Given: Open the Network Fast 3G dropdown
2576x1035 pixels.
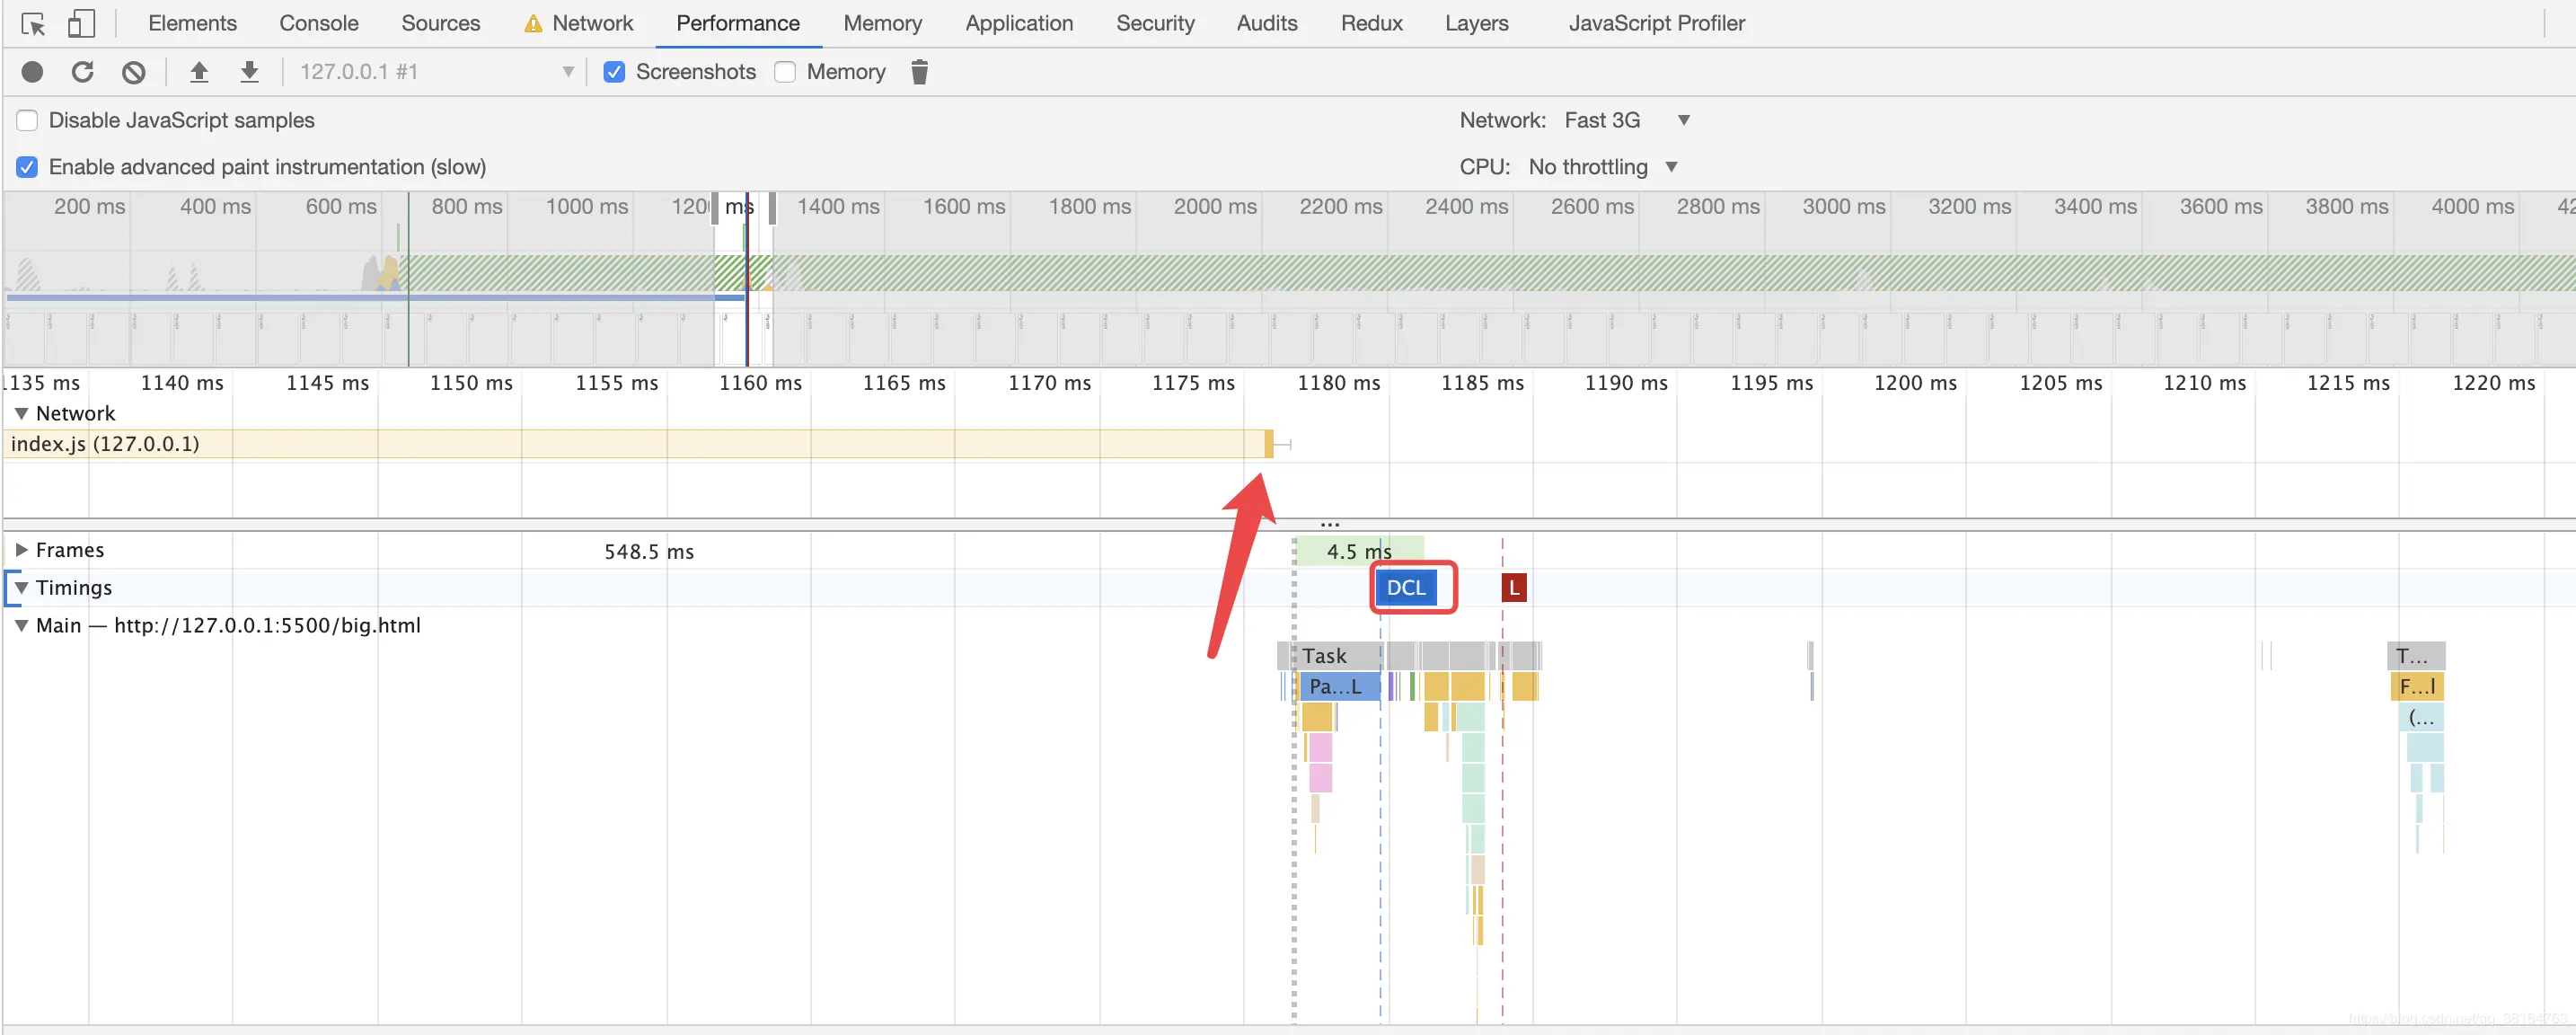Looking at the screenshot, I should click(x=1627, y=121).
